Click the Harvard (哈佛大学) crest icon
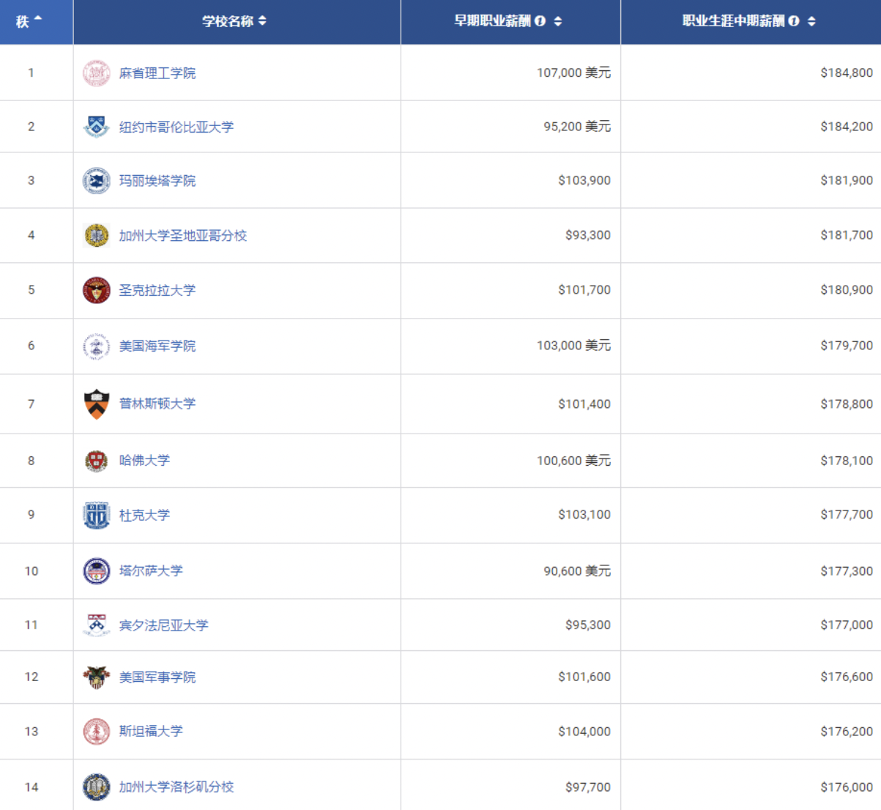The width and height of the screenshot is (881, 810). click(96, 461)
